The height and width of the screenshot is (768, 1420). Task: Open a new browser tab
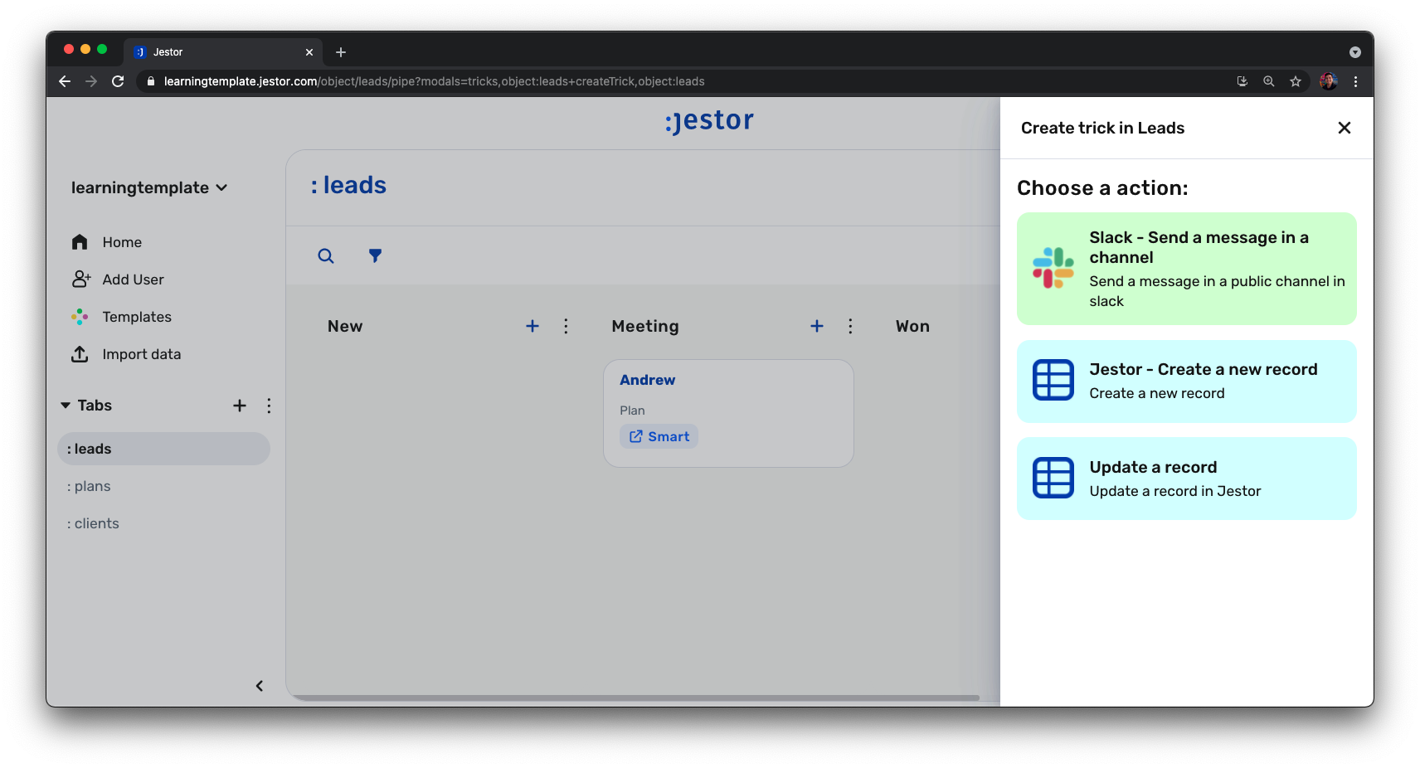coord(341,52)
